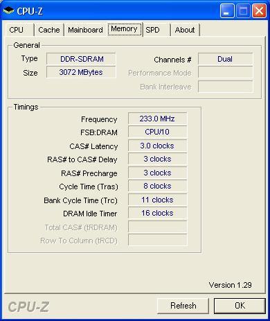Select the CPU/10 FSB:DRAM value
The image size is (270, 321).
157,132
